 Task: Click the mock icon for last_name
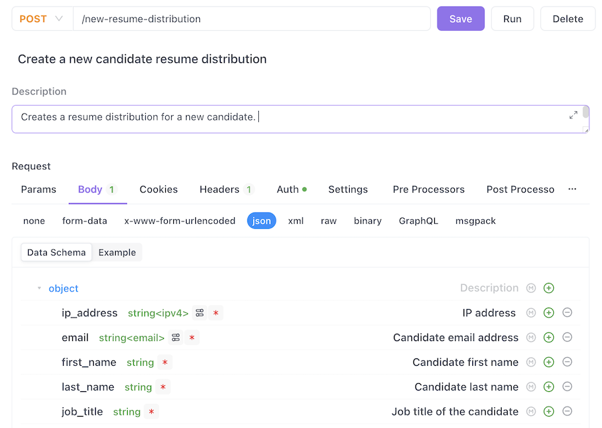pos(531,387)
